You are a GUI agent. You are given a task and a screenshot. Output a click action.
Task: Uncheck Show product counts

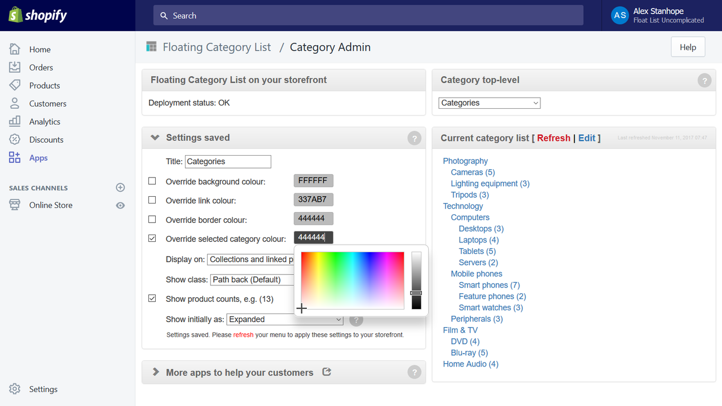tap(152, 299)
